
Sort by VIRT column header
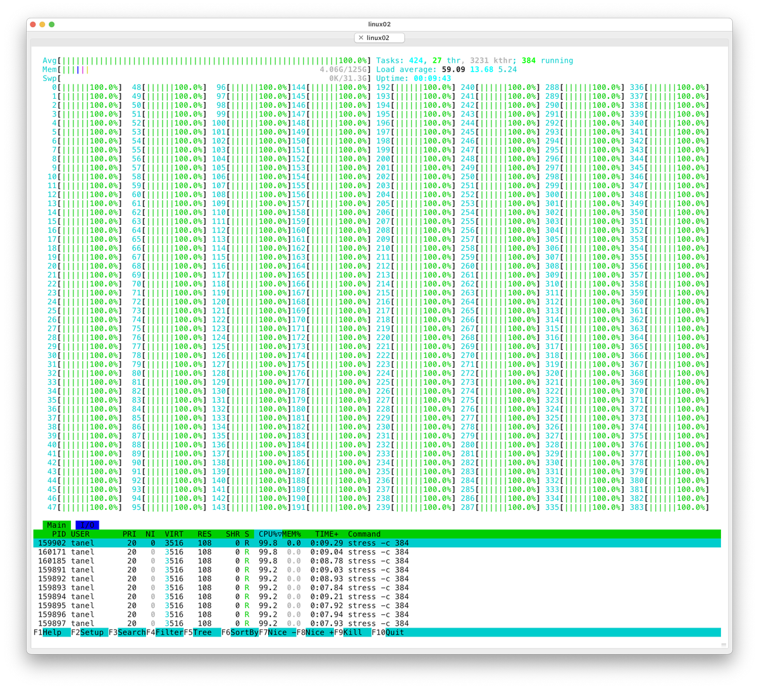174,534
